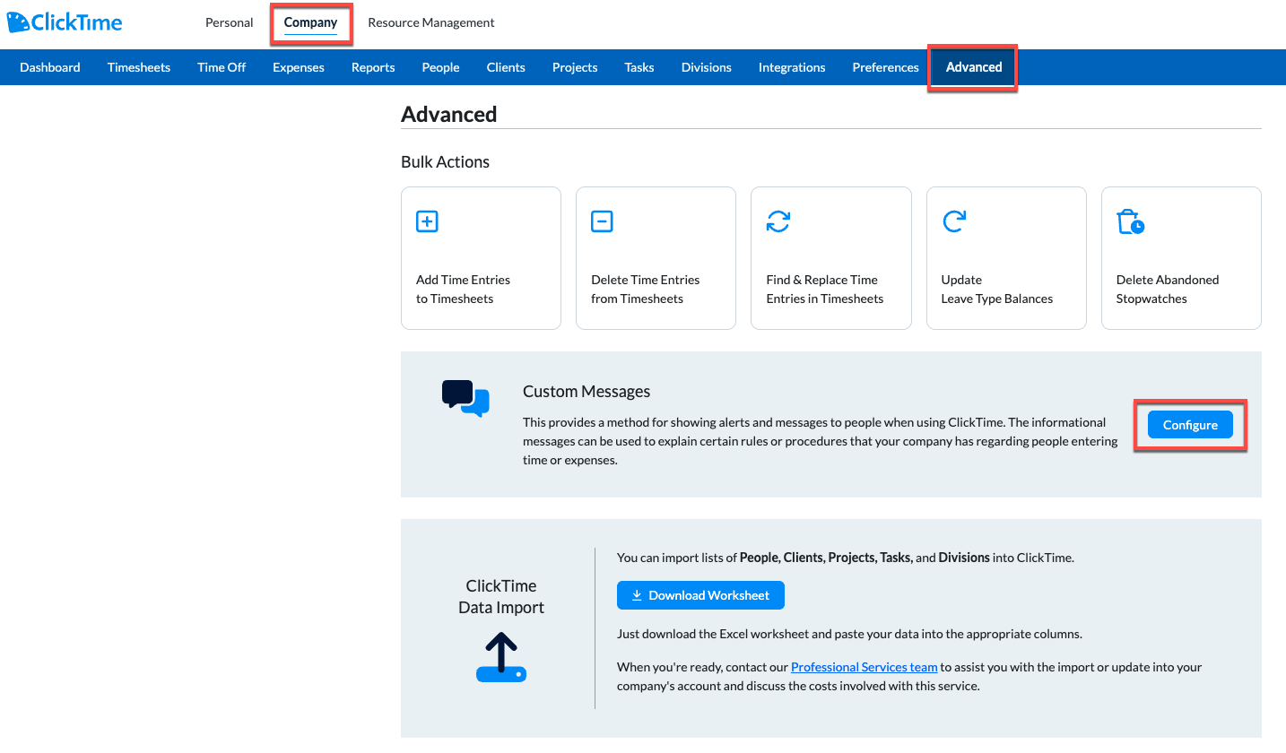Screen dimensions: 1286x753
Task: Switch to the Personal section
Action: pyautogui.click(x=230, y=22)
